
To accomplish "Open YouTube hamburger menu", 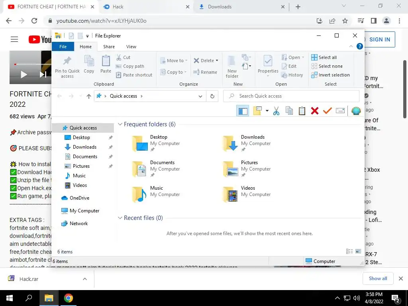I will click(14, 39).
